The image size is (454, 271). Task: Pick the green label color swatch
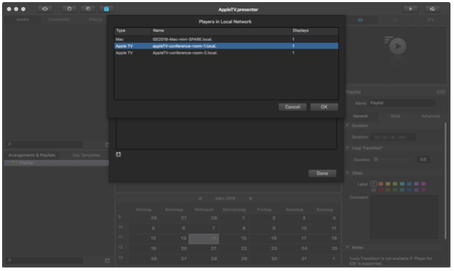(x=395, y=184)
